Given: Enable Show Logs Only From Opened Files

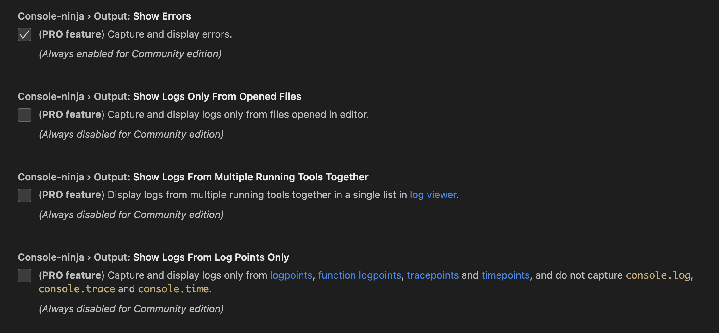Looking at the screenshot, I should [24, 114].
